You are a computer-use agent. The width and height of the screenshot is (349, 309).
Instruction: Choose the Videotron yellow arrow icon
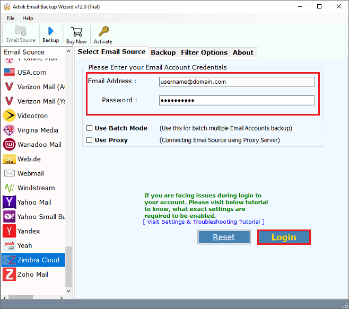click(9, 116)
